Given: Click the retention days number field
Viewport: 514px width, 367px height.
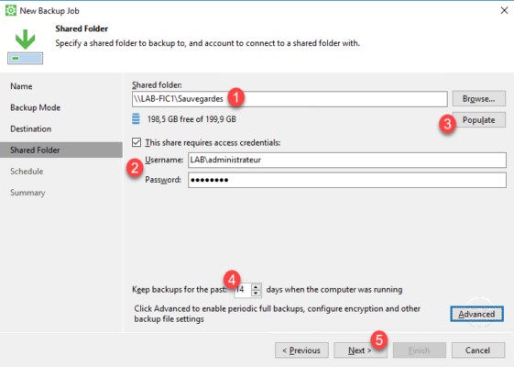Looking at the screenshot, I should tap(243, 290).
